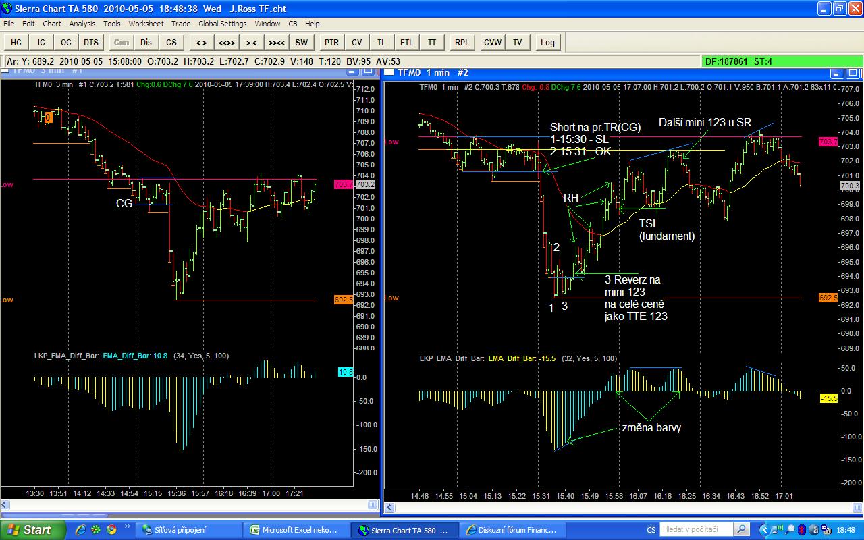Launch Internet Explorer from the quick launch
Image resolution: width=864 pixels, height=540 pixels.
click(x=80, y=530)
